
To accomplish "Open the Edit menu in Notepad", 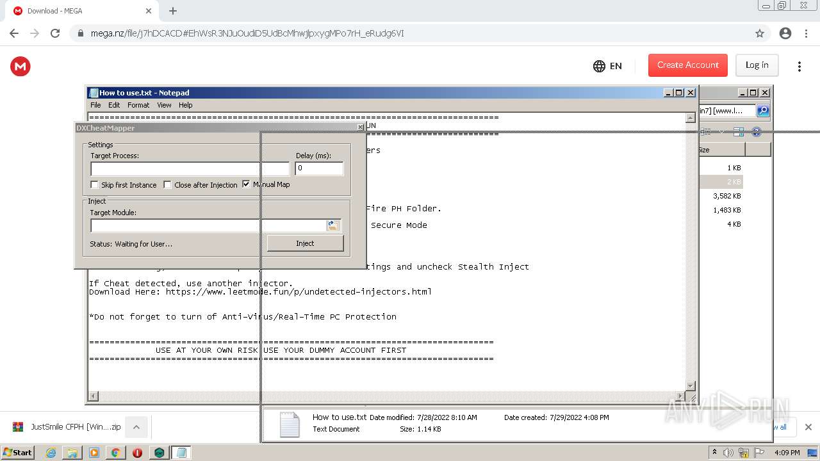I will point(114,105).
